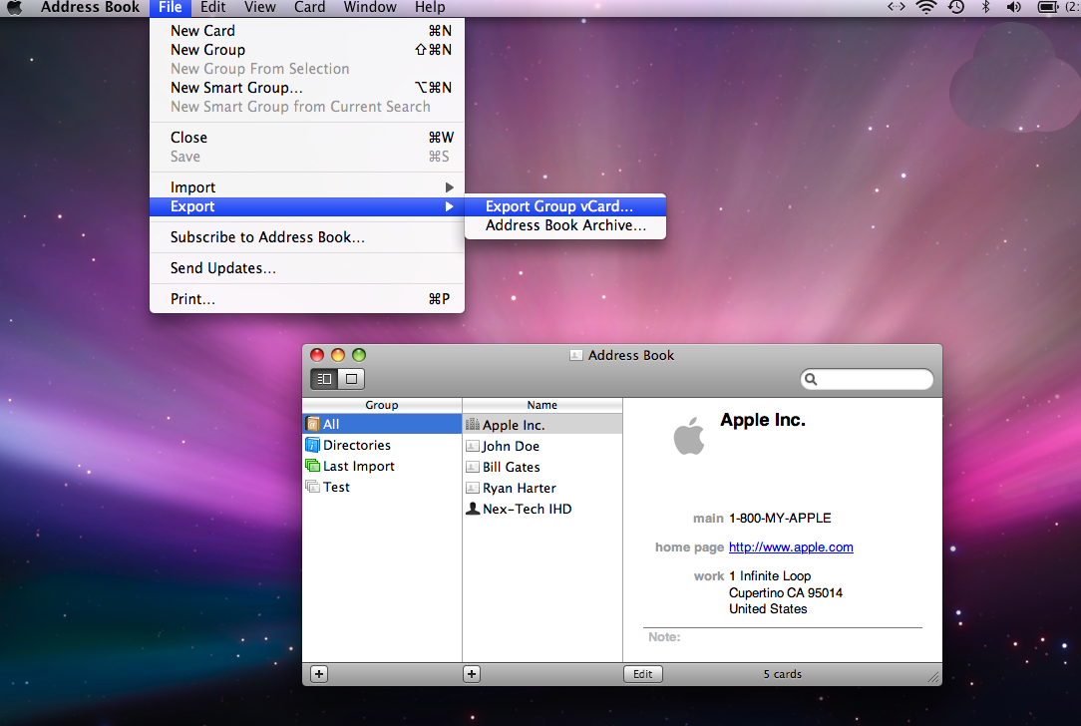The image size is (1081, 726).
Task: Open the Edit menu
Action: [213, 8]
